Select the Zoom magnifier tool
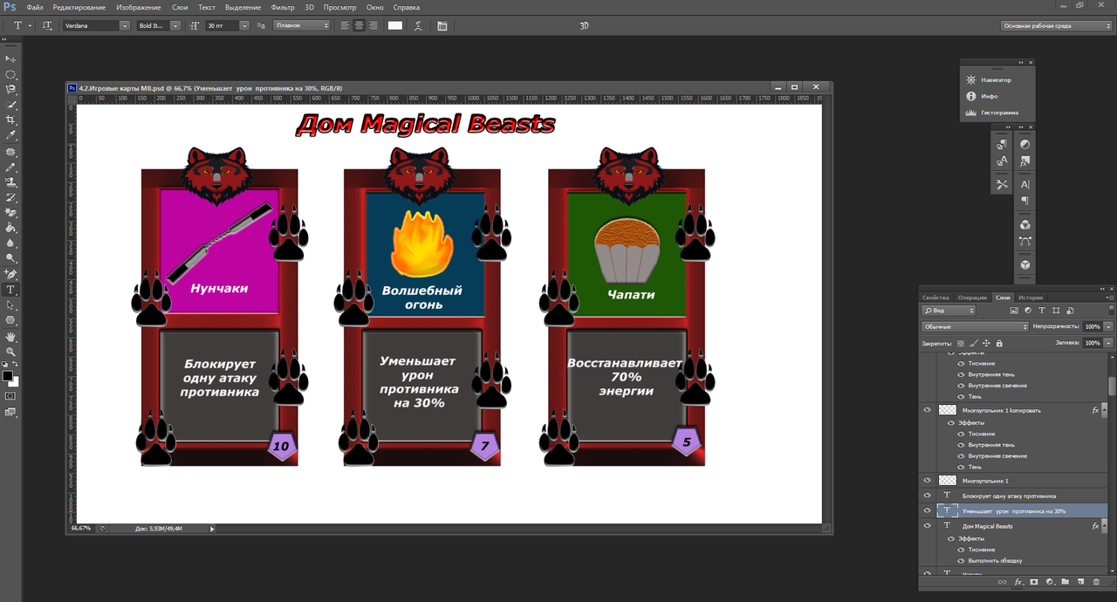The image size is (1117, 602). [11, 351]
